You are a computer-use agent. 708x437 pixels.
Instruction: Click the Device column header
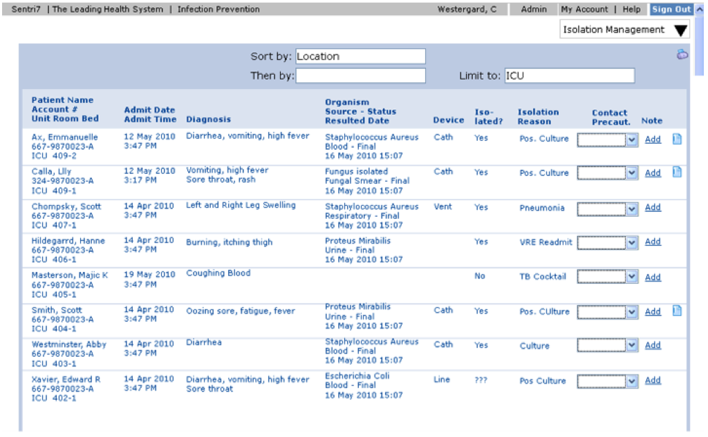click(x=448, y=120)
